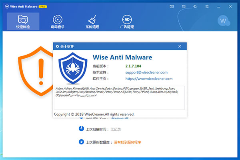Select the 广告清理 ad cleanup tab
Image resolution: width=240 pixels, height=160 pixels.
point(127,22)
